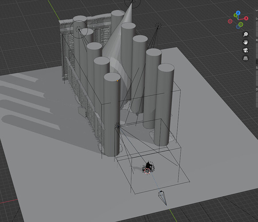258x222 pixels.
Task: Click the 3D cursor red-white ring
Action: 147,171
